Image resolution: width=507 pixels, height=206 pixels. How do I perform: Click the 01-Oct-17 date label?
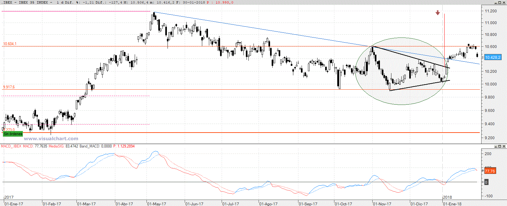(343, 204)
